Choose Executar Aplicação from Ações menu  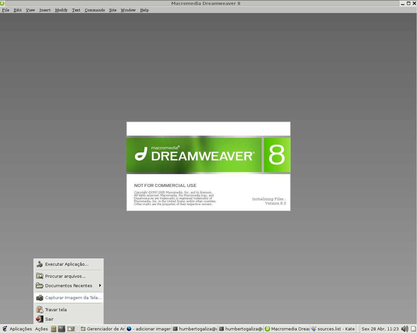69,264
